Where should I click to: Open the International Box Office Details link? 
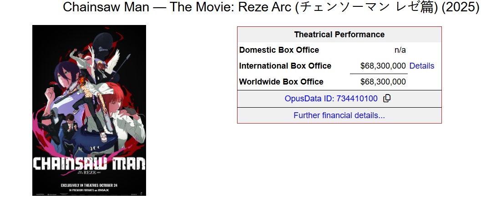(421, 66)
